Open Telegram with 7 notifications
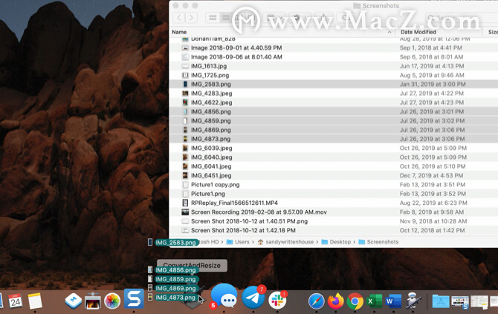Screen dimensions: 498x314 [x=253, y=297]
